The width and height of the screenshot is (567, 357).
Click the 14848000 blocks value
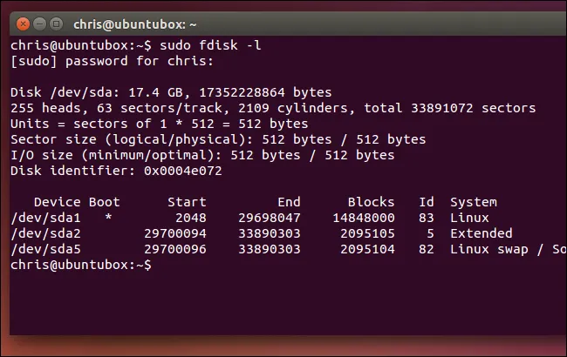tap(364, 218)
